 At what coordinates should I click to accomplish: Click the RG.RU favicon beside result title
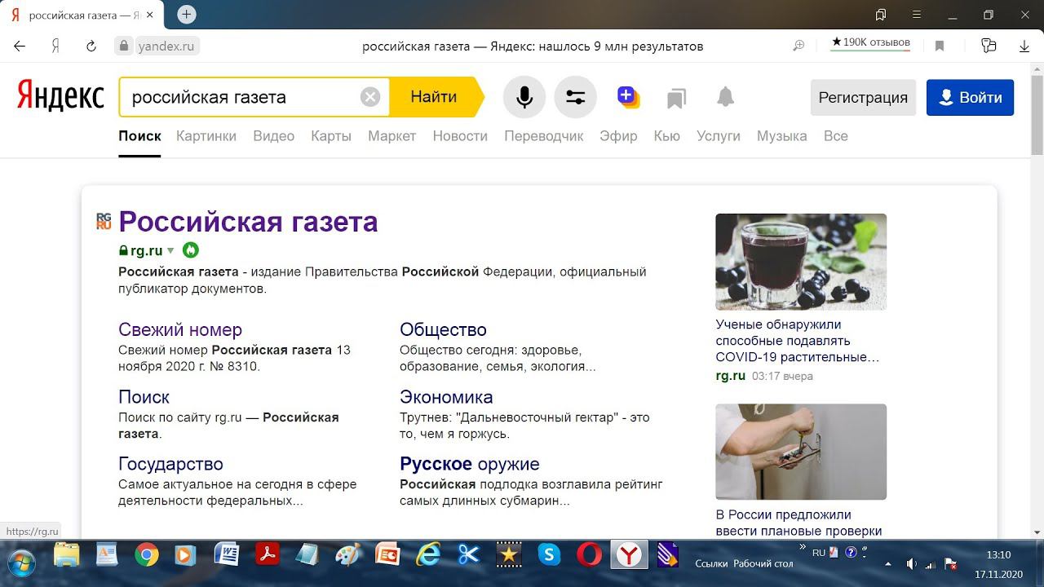click(x=104, y=221)
